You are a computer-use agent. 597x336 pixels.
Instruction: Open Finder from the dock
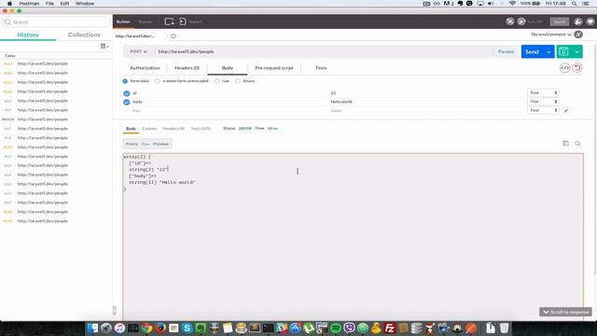pyautogui.click(x=92, y=328)
